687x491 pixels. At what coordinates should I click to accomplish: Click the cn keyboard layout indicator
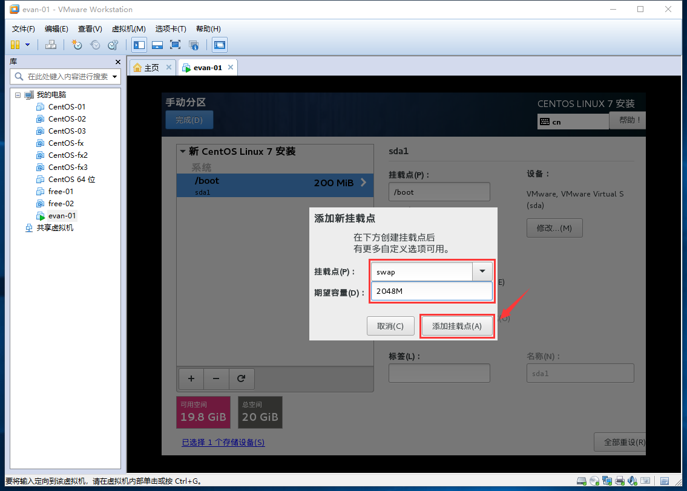point(573,122)
